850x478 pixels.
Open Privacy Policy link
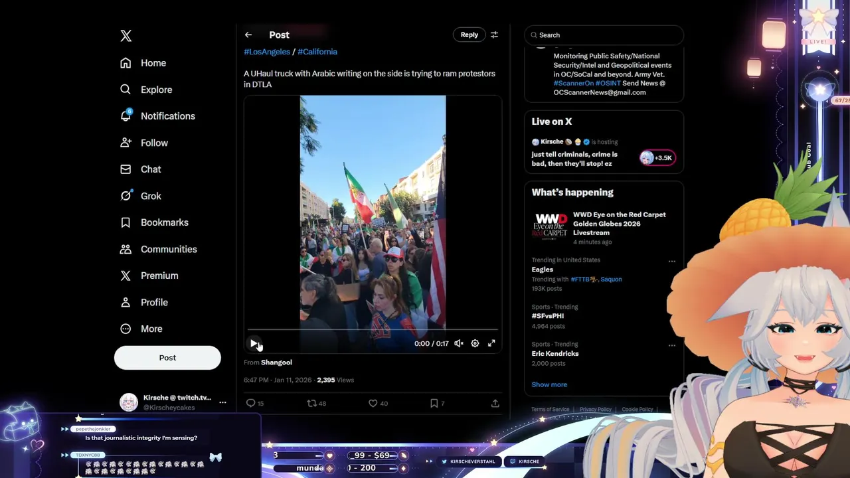coord(596,410)
